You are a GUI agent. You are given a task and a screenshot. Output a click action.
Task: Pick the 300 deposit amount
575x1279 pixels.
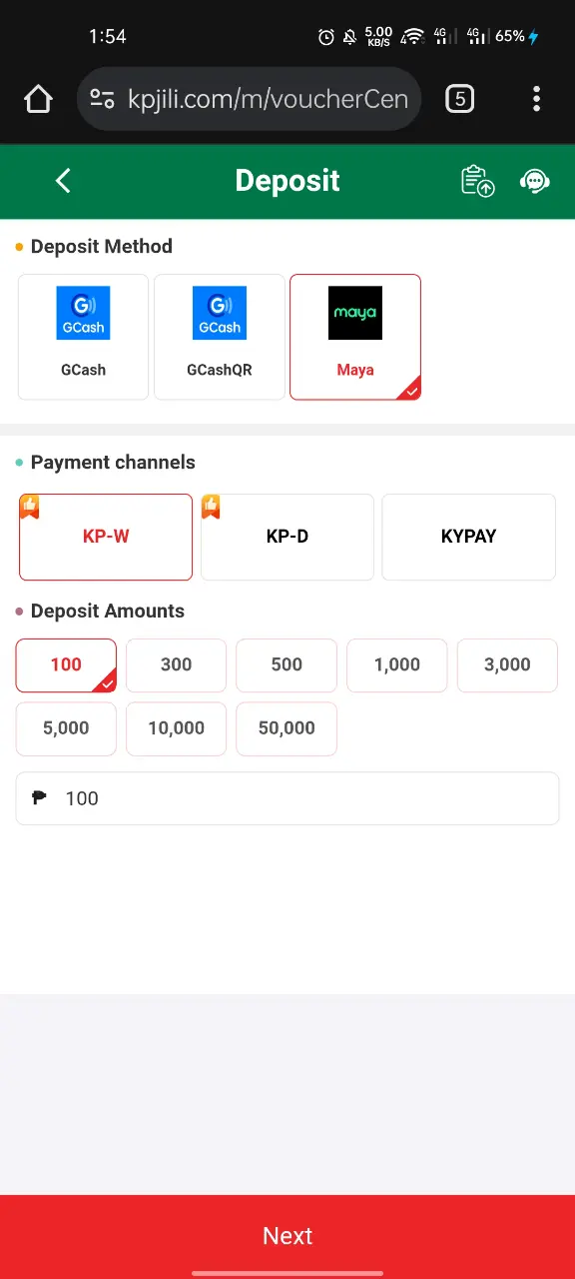pos(177,665)
